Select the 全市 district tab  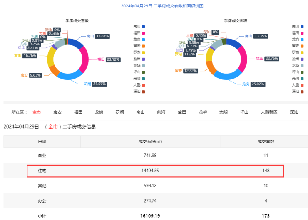pyautogui.click(x=37, y=112)
